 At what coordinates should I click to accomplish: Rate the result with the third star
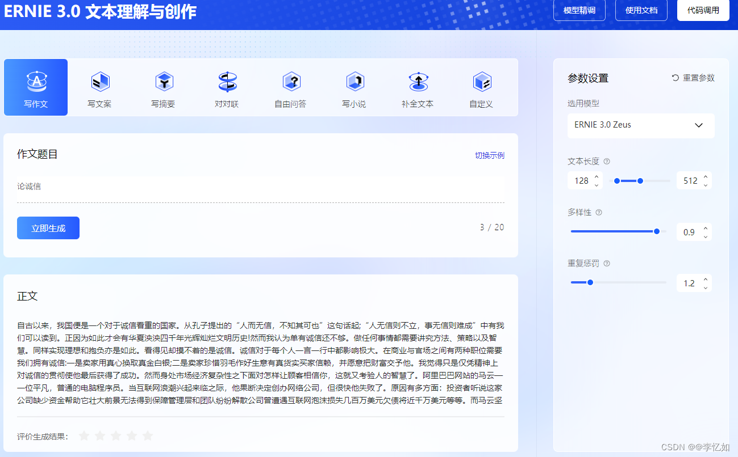pyautogui.click(x=116, y=436)
